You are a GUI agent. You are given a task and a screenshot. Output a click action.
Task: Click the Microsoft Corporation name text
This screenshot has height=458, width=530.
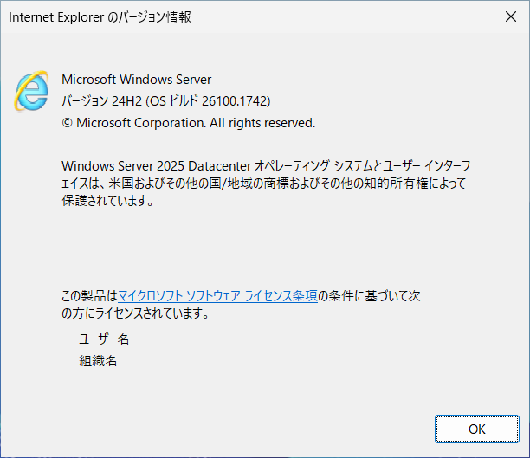(x=141, y=123)
